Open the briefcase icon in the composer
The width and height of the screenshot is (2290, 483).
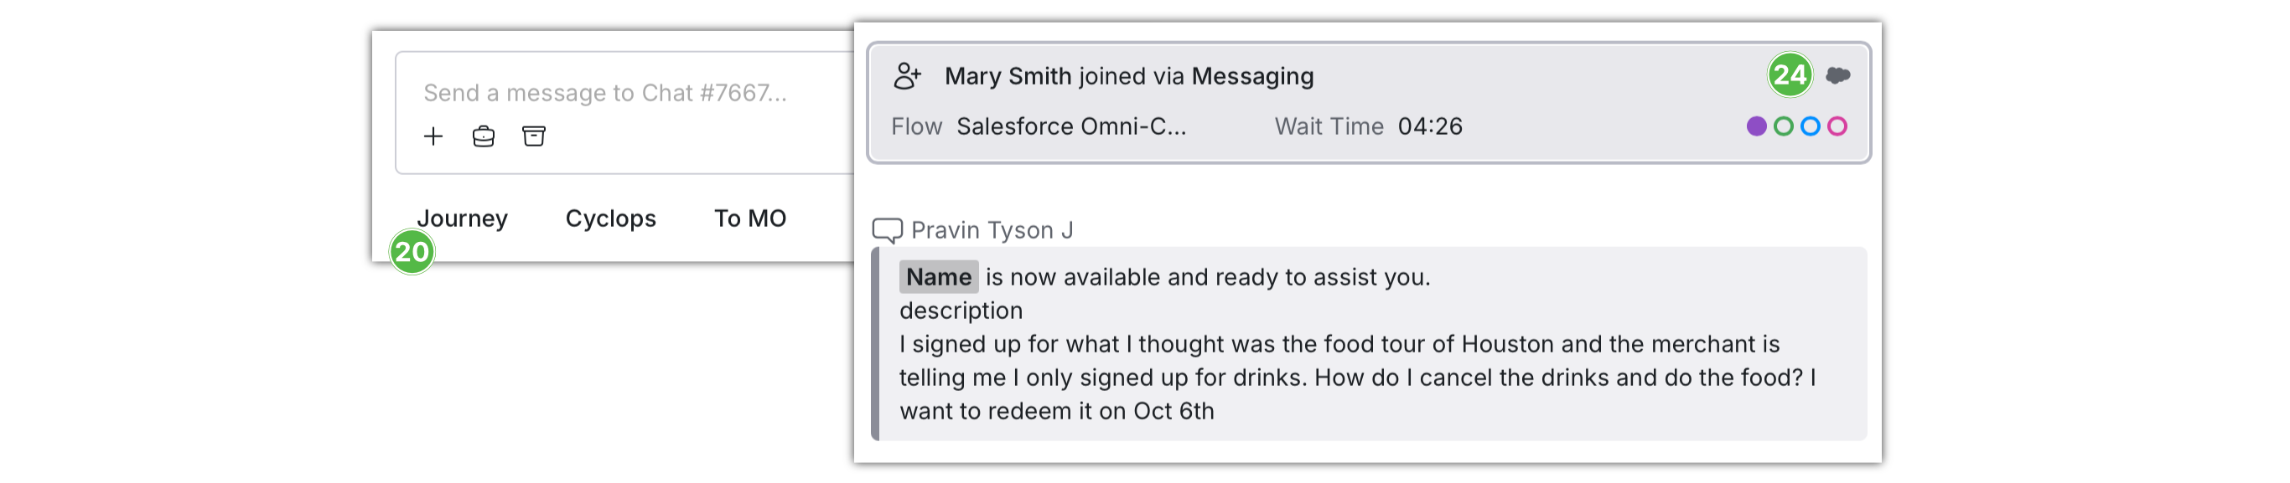(x=484, y=136)
